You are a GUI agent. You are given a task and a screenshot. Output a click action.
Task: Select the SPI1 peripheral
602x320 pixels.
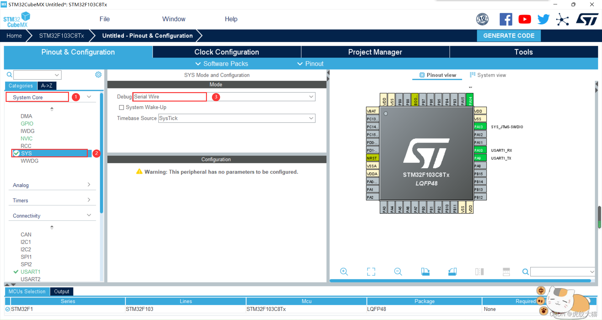pos(26,257)
